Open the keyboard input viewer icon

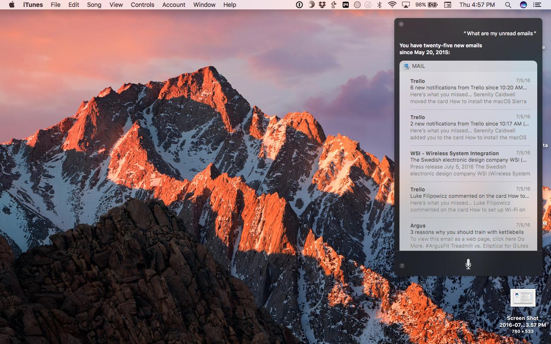(x=448, y=5)
